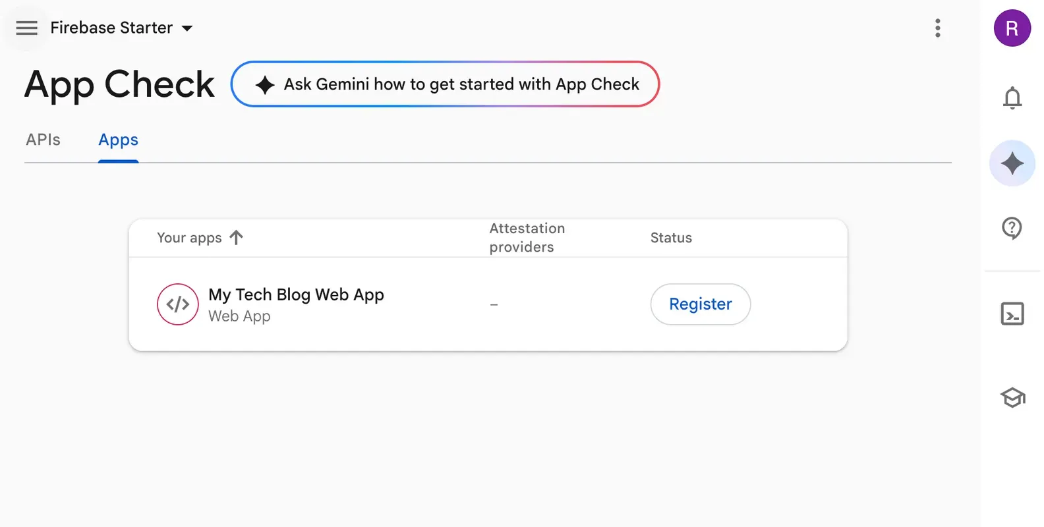
Task: Click the Register button for the web app
Action: click(x=700, y=304)
